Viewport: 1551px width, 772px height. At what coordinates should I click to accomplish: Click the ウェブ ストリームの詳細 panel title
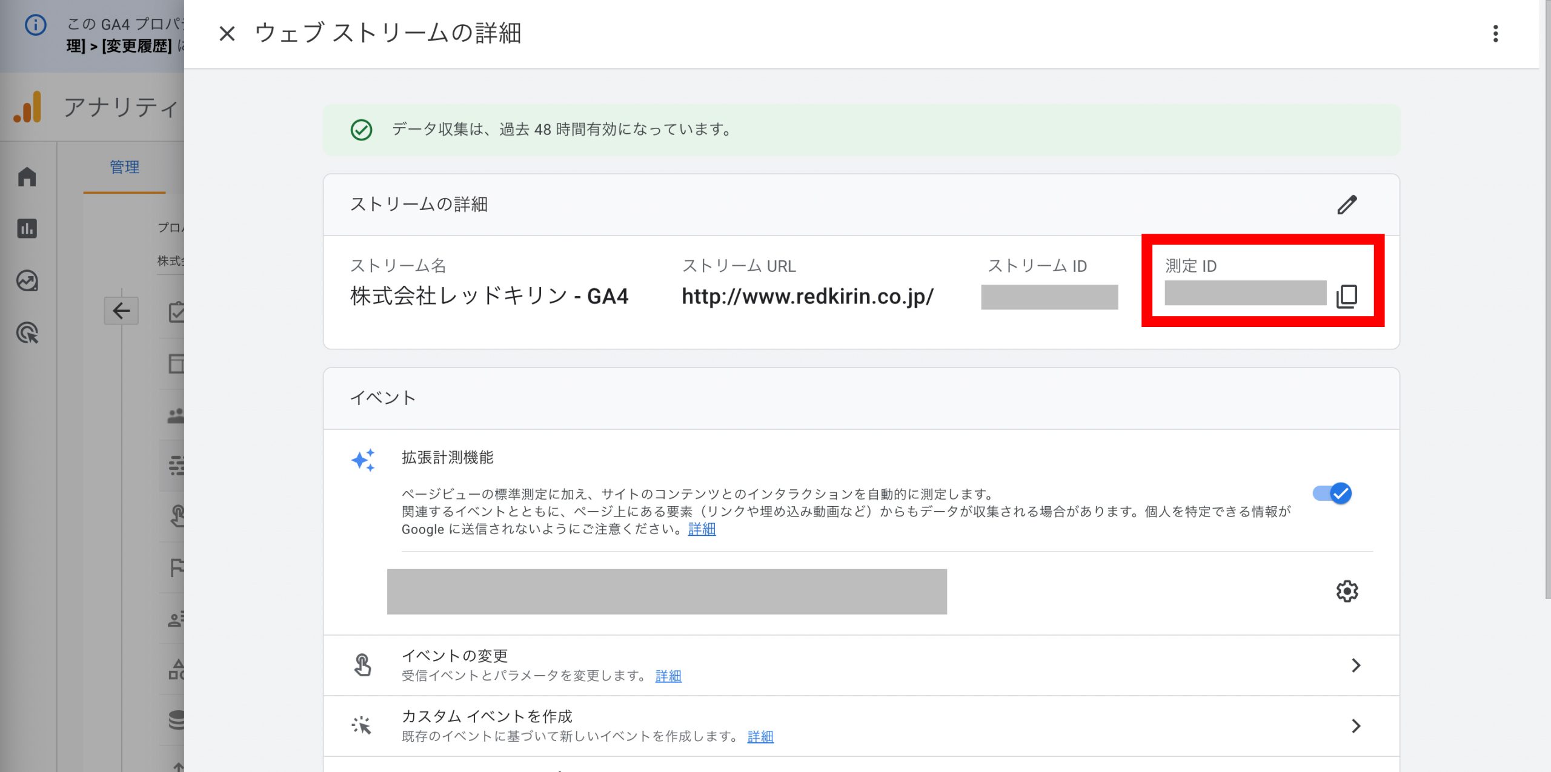click(388, 33)
